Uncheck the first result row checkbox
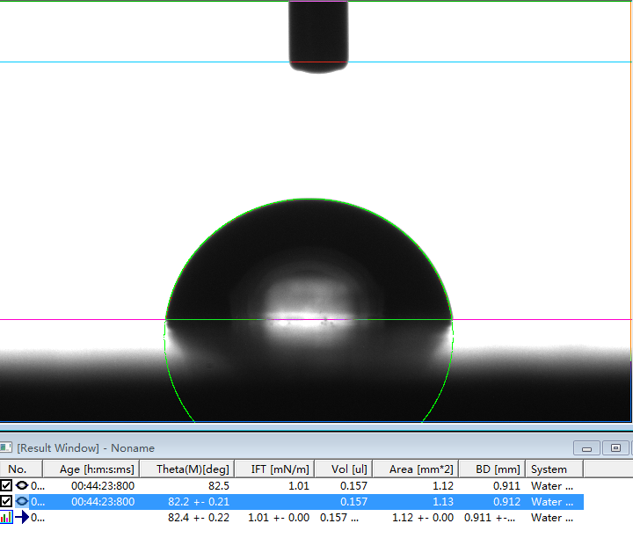Screen dimensions: 633x538 pos(6,485)
